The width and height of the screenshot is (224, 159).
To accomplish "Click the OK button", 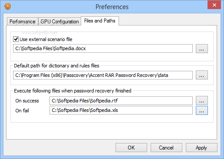I will [131, 148].
